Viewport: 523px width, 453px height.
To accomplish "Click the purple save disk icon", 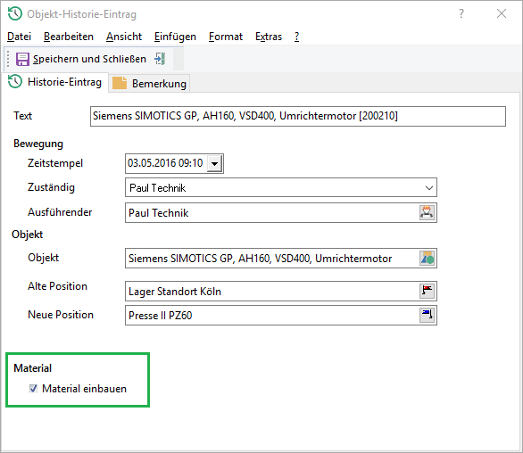I will [x=22, y=60].
